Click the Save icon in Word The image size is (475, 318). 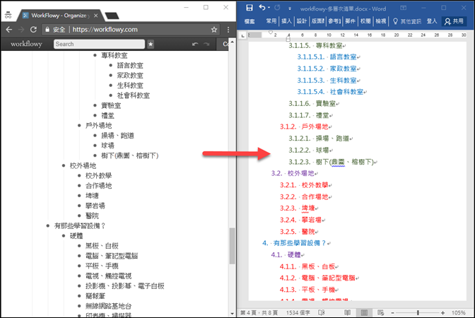[x=250, y=8]
